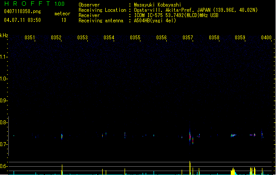This screenshot has height=175, width=276.
Task: Click the meteor echo at 0352
Action: pyautogui.click(x=62, y=136)
